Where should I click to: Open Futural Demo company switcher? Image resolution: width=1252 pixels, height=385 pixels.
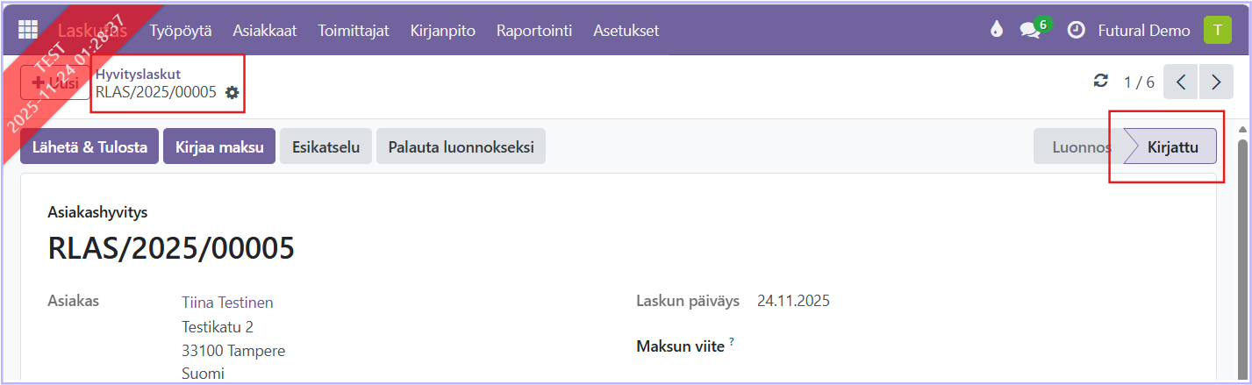click(1144, 31)
